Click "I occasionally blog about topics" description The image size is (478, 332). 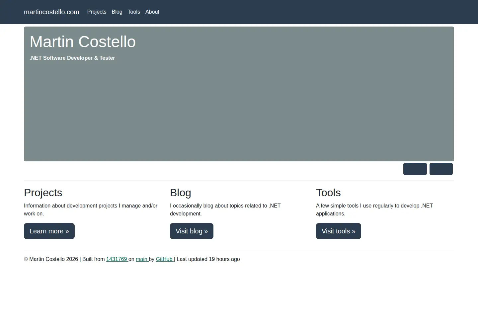(225, 210)
